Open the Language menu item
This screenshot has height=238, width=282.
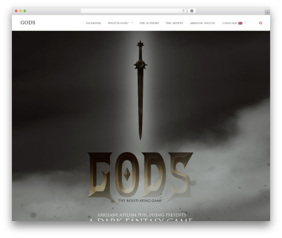point(232,23)
